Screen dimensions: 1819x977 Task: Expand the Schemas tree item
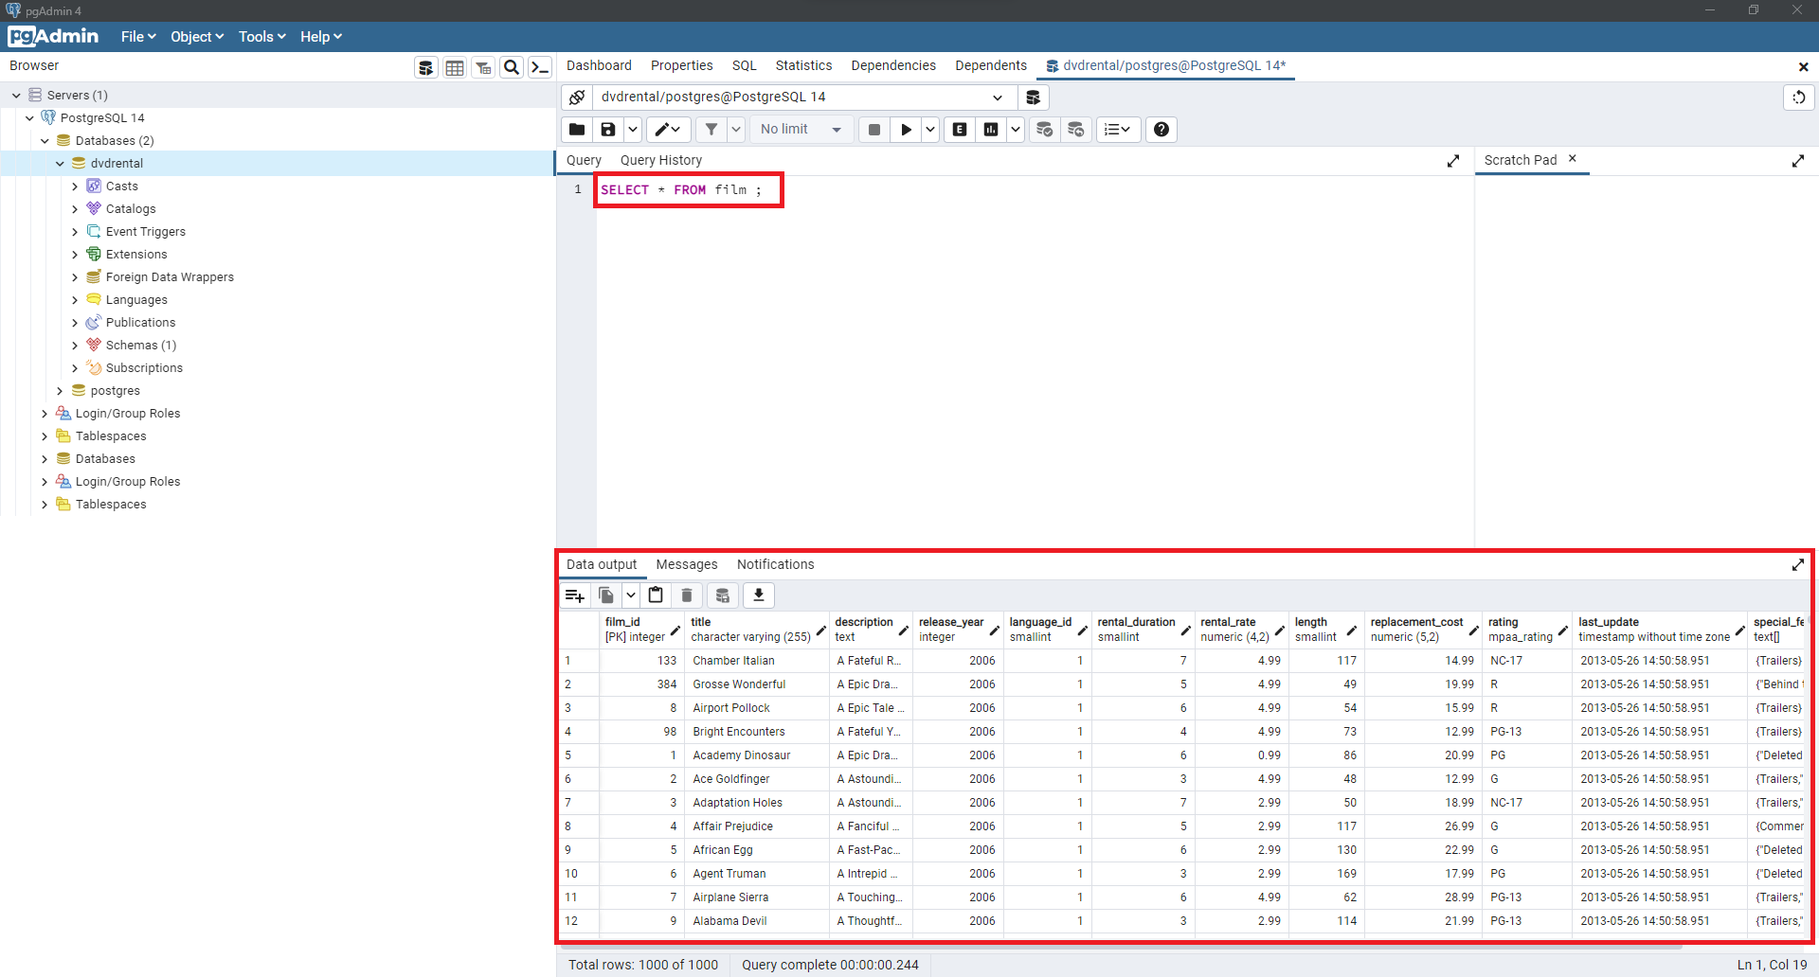tap(76, 345)
